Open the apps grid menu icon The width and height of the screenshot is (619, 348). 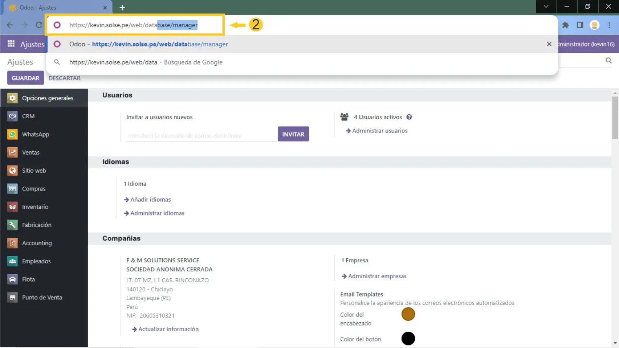point(11,44)
